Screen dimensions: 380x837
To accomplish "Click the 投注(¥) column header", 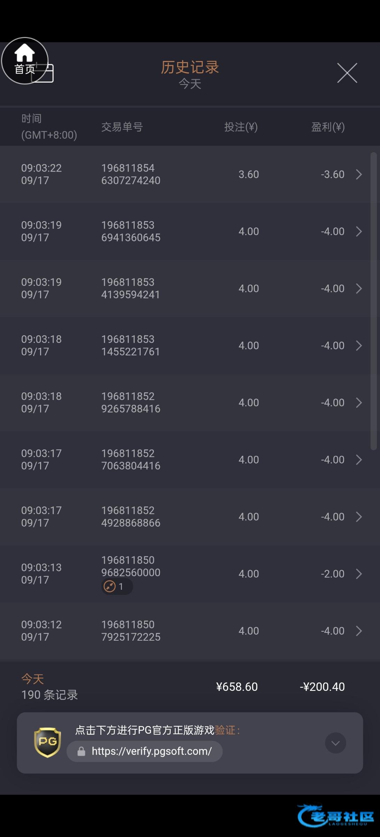I will click(x=241, y=127).
